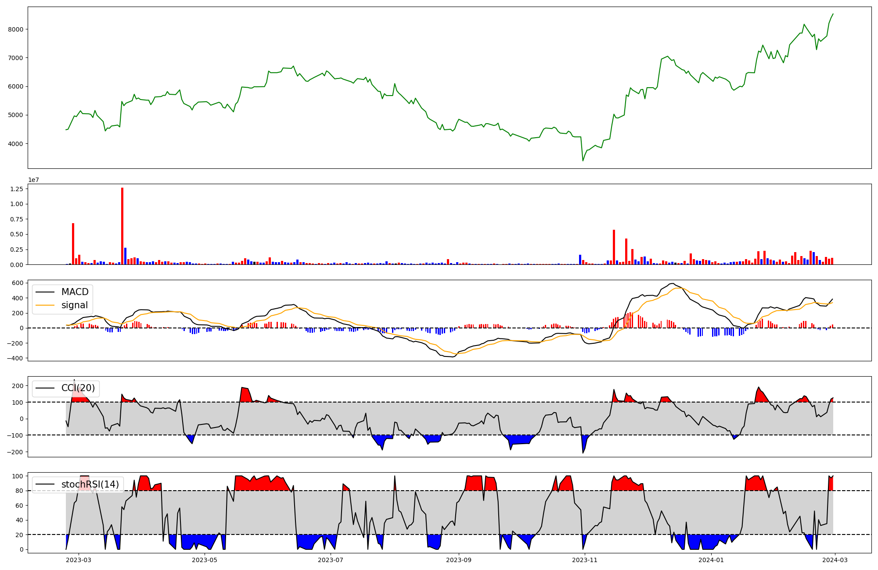Viewport: 878px width, 570px height.
Task: Click the 1e7 volume scale label
Action: click(33, 180)
